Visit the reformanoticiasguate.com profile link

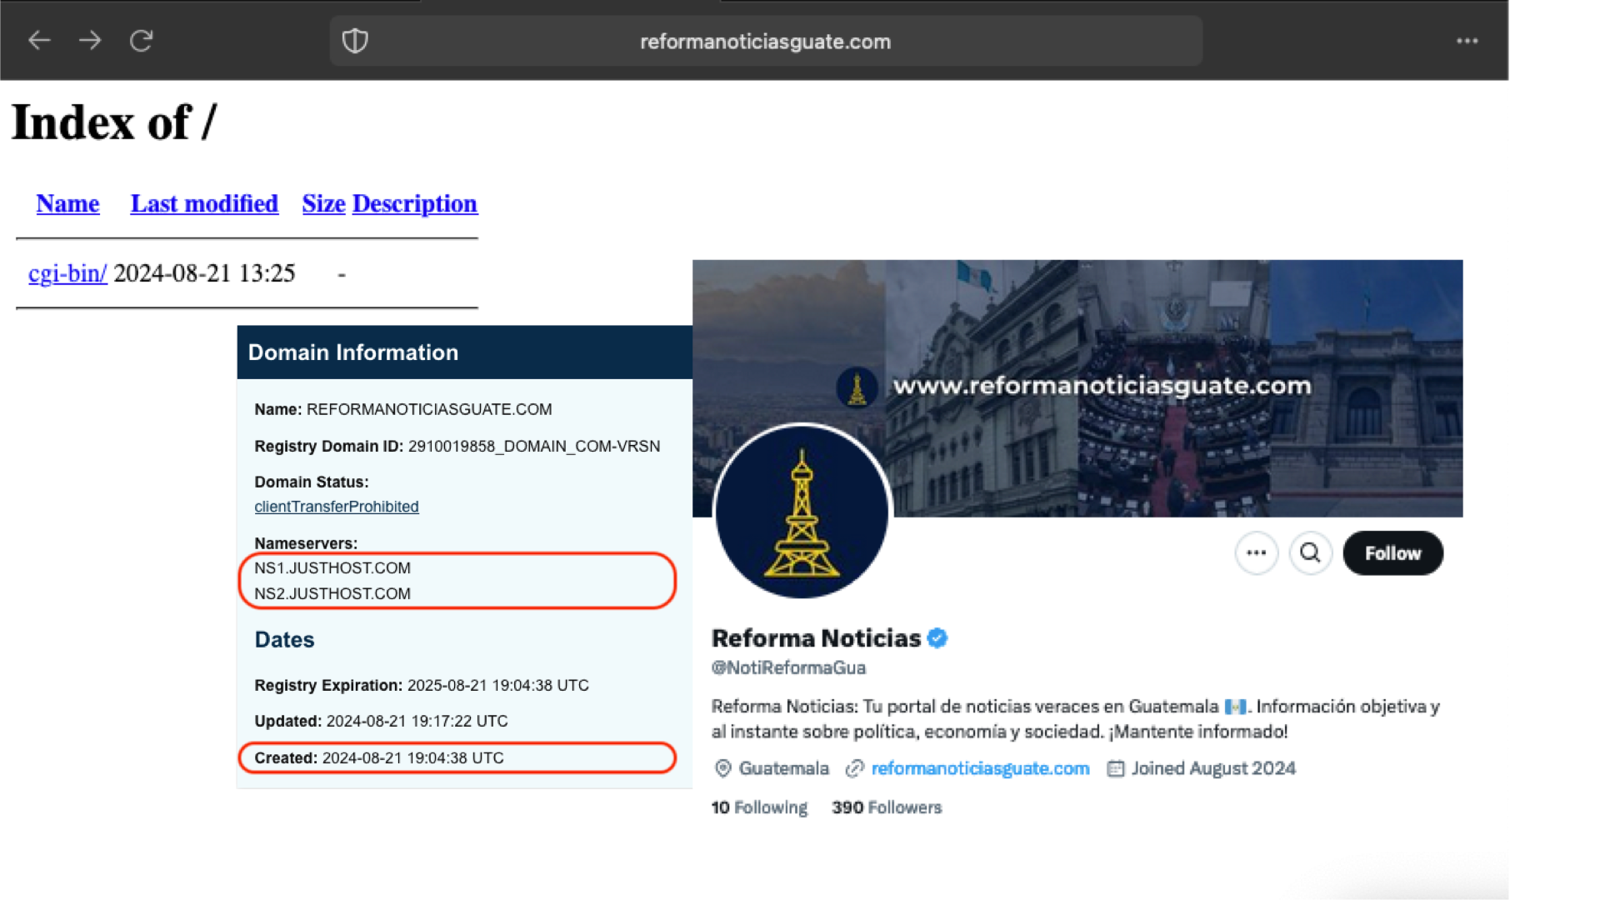980,768
